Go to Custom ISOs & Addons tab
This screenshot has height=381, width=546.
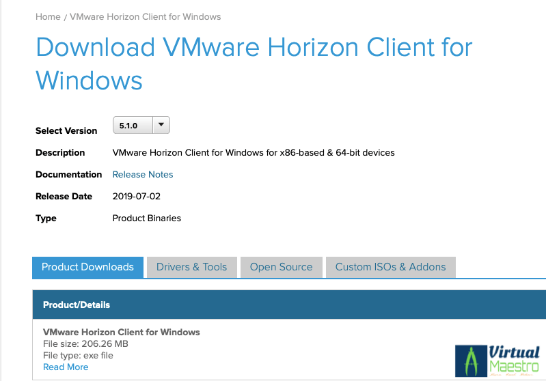(x=390, y=267)
